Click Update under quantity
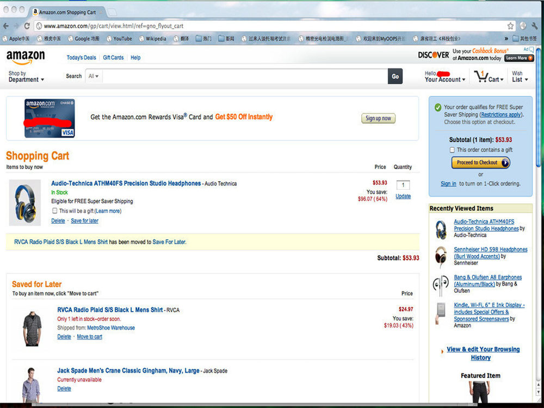 tap(403, 196)
